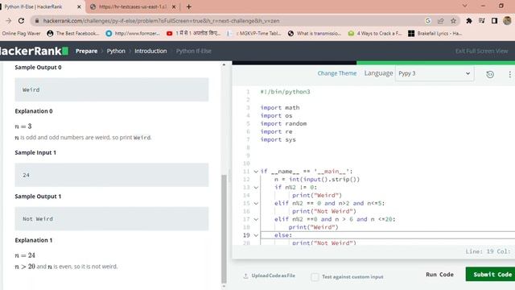Click the site lock icon in address bar

tap(37, 21)
